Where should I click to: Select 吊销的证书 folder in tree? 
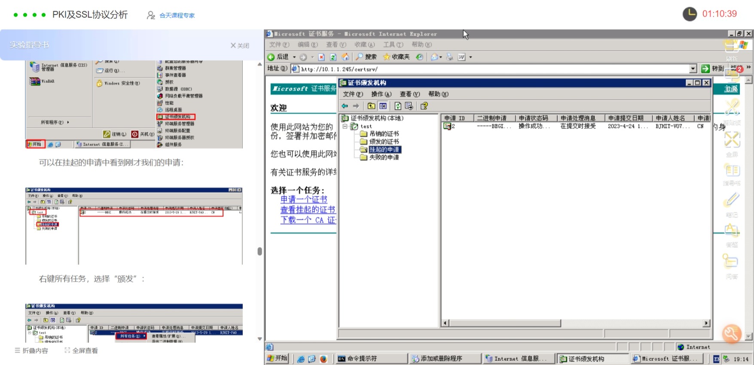click(384, 134)
